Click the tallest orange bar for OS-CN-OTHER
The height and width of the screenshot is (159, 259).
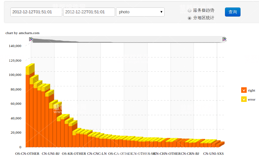coord(28,111)
